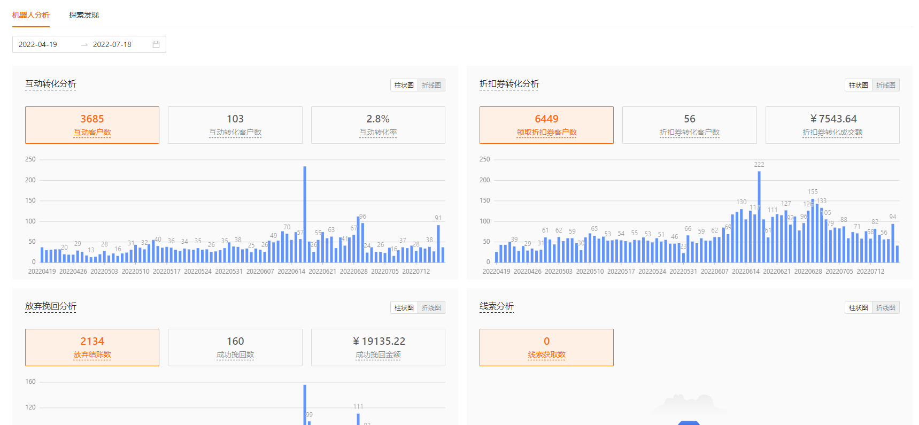
Task: Click the 放弃挽回分析 panel title
Action: (x=51, y=306)
